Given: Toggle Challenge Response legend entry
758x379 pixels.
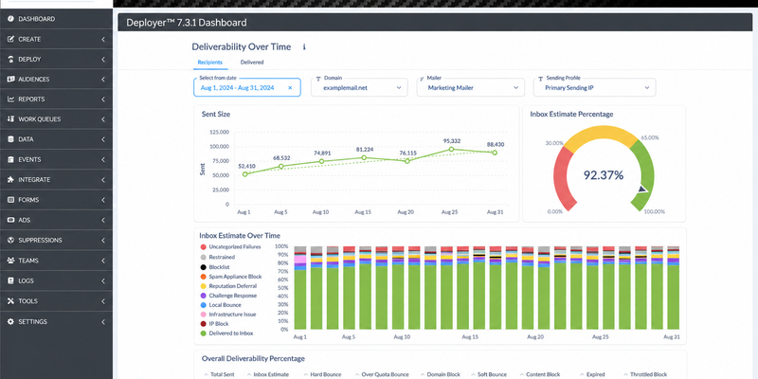Looking at the screenshot, I should pyautogui.click(x=228, y=296).
